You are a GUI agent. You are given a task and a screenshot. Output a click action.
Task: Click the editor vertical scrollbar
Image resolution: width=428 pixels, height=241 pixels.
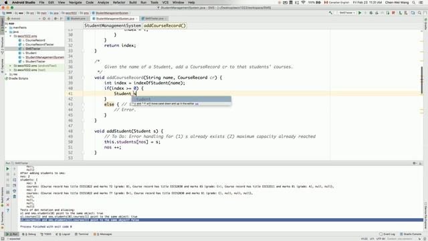tap(422, 81)
